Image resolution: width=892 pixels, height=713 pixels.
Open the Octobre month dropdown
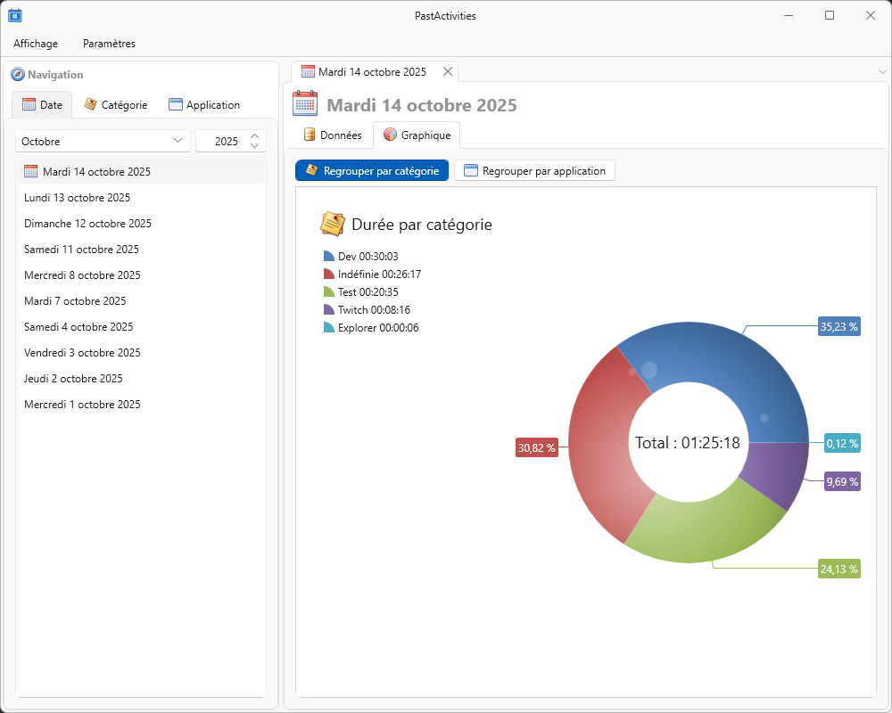click(x=103, y=141)
